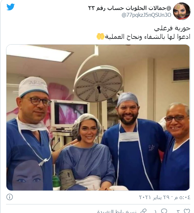
Task: Open the operating room photo
Action: coord(98,117)
